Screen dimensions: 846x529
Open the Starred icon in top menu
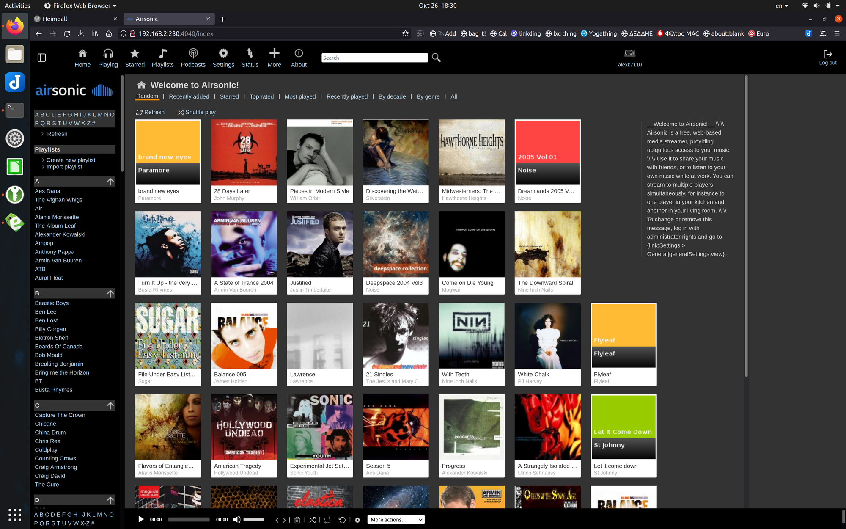[x=135, y=53]
